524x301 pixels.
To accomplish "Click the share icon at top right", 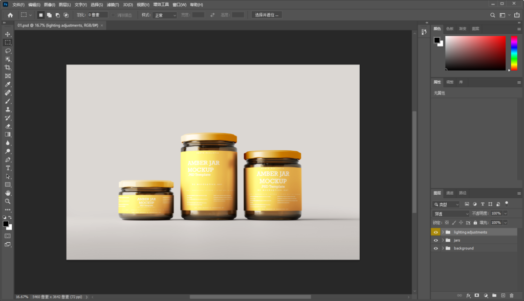I will click(x=517, y=15).
